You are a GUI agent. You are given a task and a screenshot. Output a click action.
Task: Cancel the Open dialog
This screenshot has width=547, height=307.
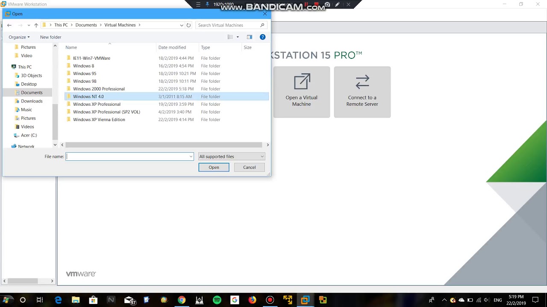(250, 167)
